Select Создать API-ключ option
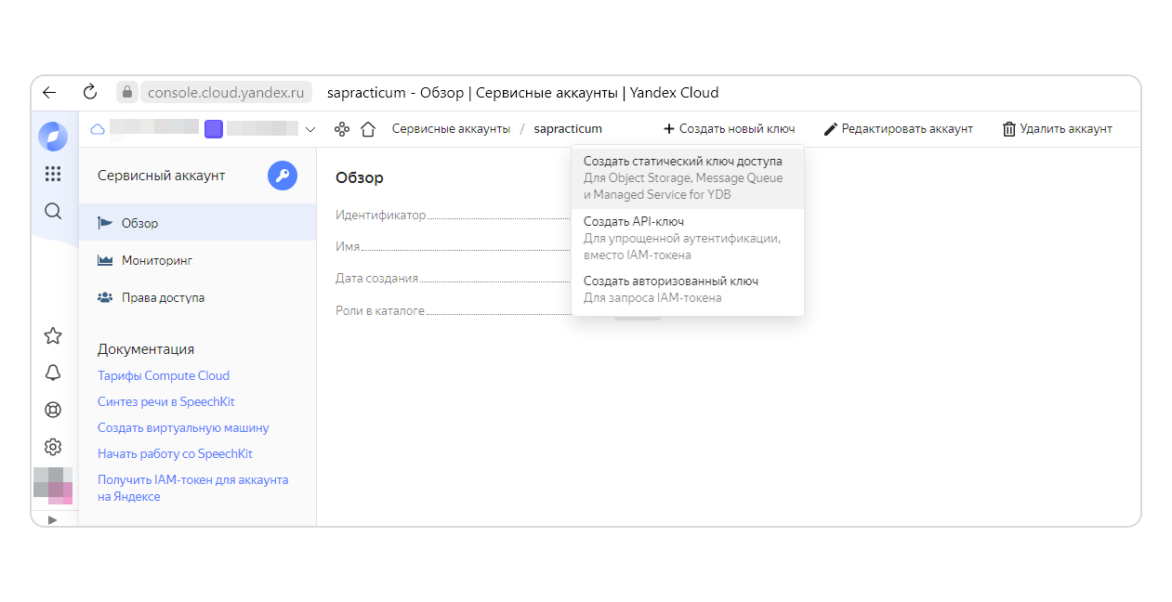Viewport: 1172px width, 602px height. pos(688,238)
